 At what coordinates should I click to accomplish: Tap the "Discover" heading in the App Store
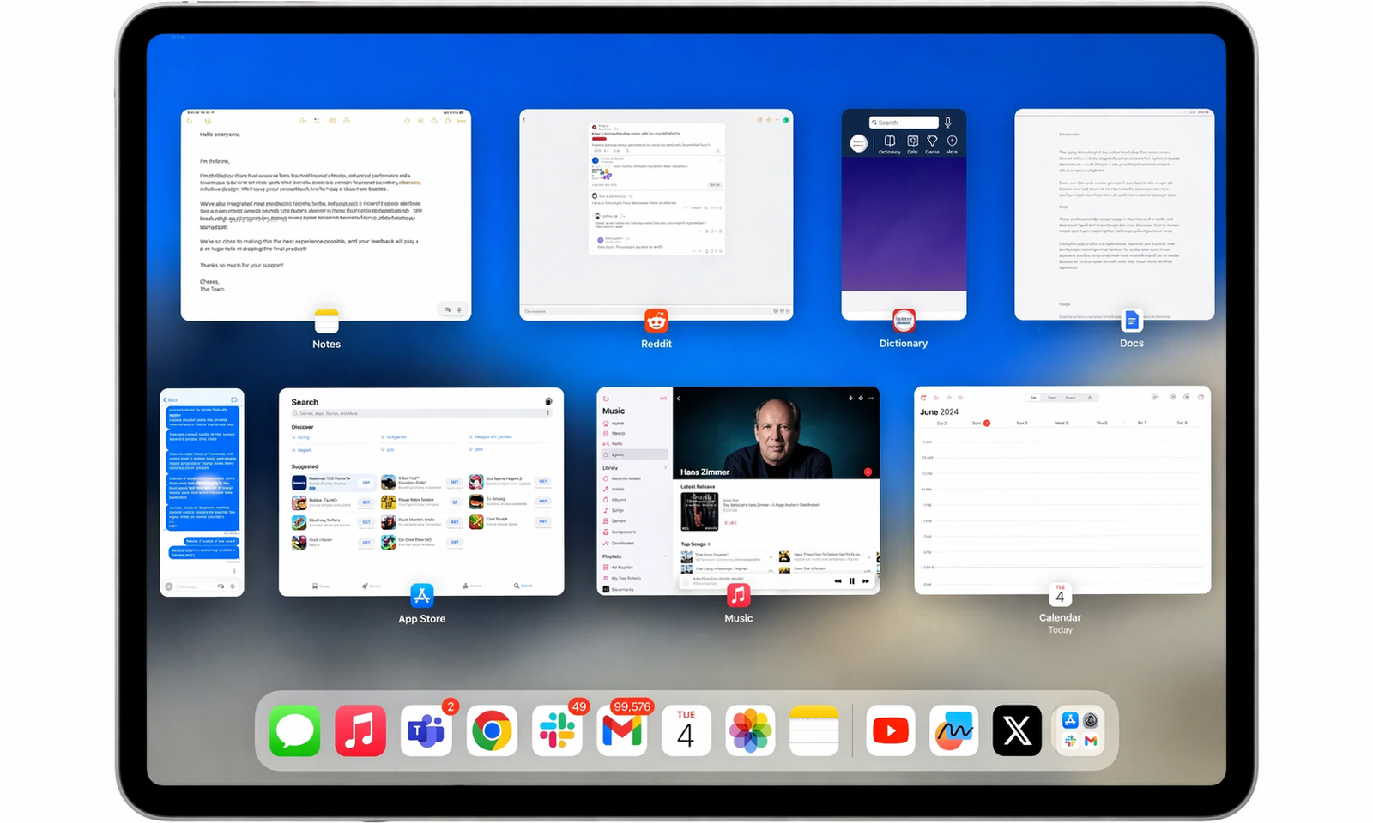click(x=303, y=427)
